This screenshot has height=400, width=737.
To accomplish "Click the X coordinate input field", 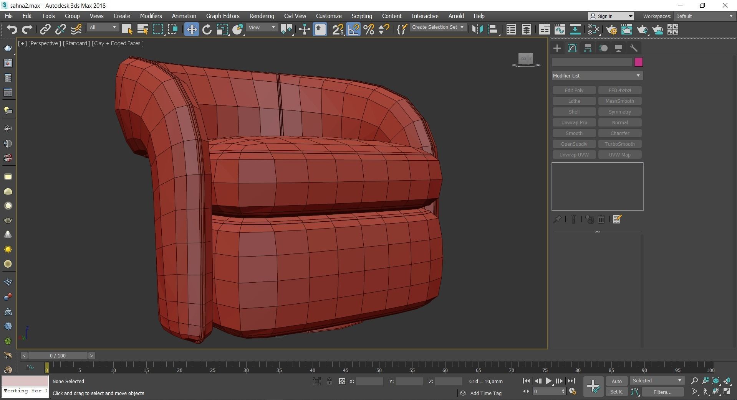I will point(369,381).
